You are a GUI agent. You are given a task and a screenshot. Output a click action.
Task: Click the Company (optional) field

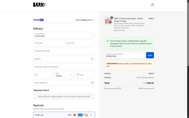tap(64, 51)
